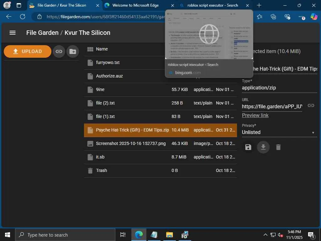Open Browser essentials heart icon

287,17
